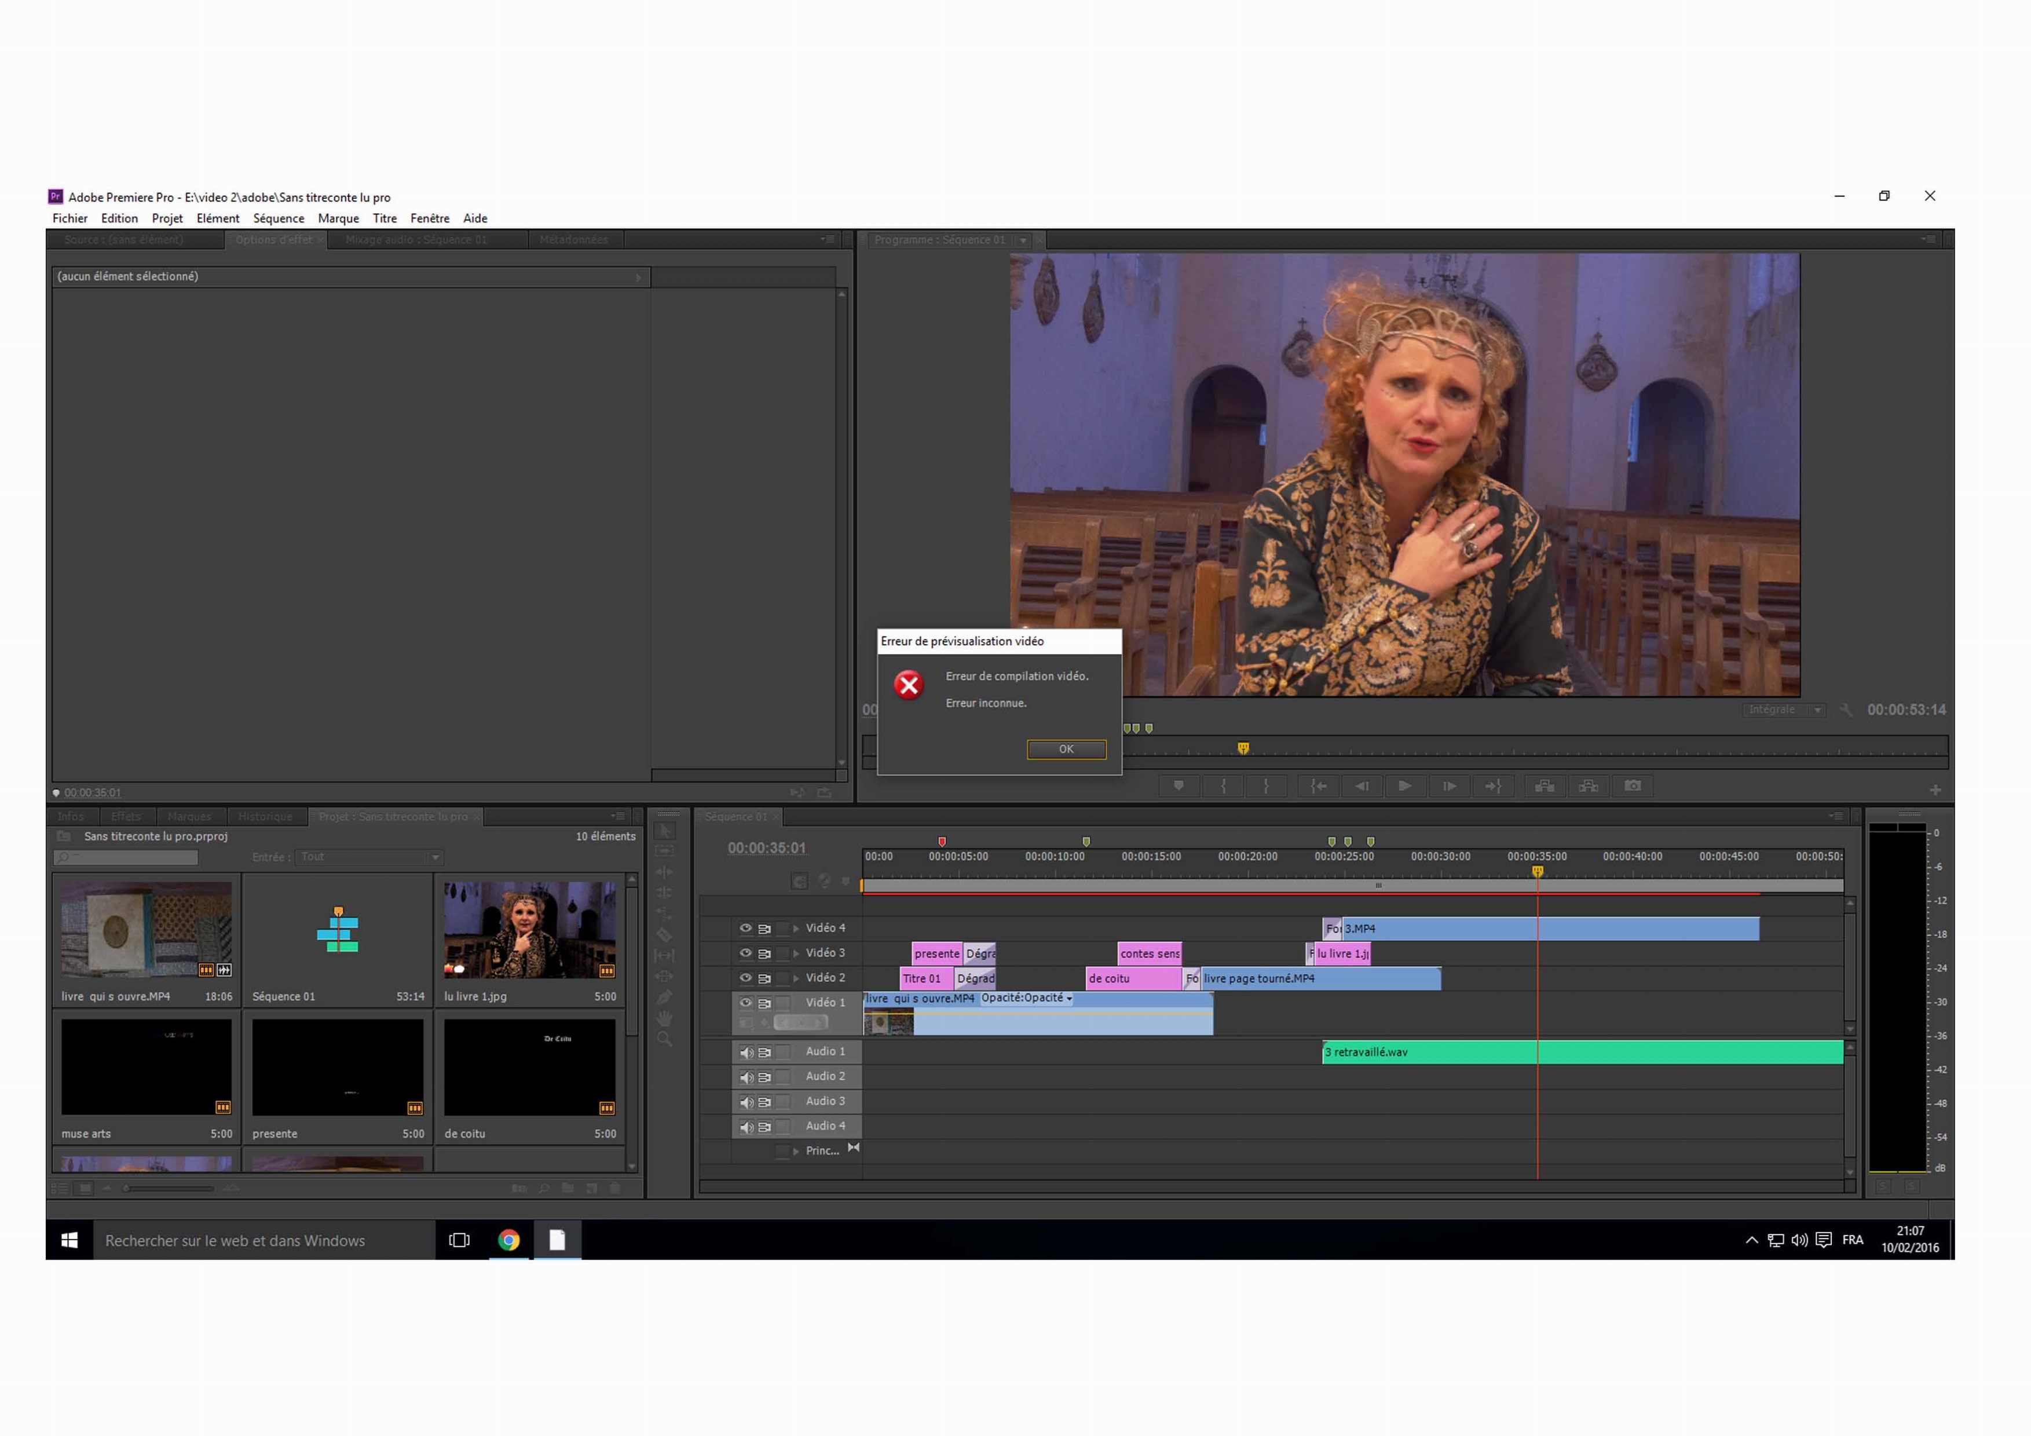Export frame with camera icon
Image resolution: width=2031 pixels, height=1436 pixels.
[x=1633, y=785]
